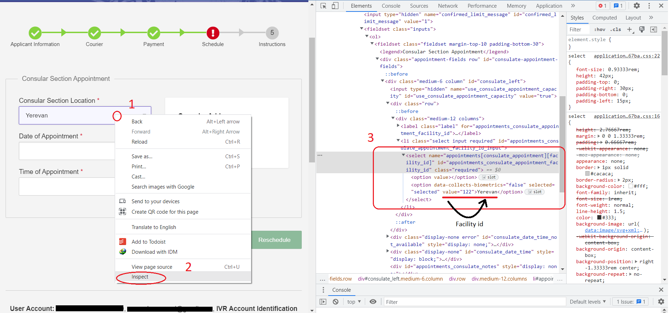Collapse the ol element node
The width and height of the screenshot is (669, 313).
(x=367, y=36)
